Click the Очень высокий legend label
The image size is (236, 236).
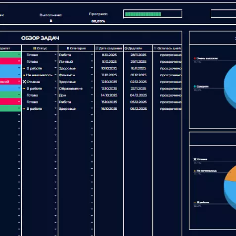pyautogui.click(x=207, y=58)
